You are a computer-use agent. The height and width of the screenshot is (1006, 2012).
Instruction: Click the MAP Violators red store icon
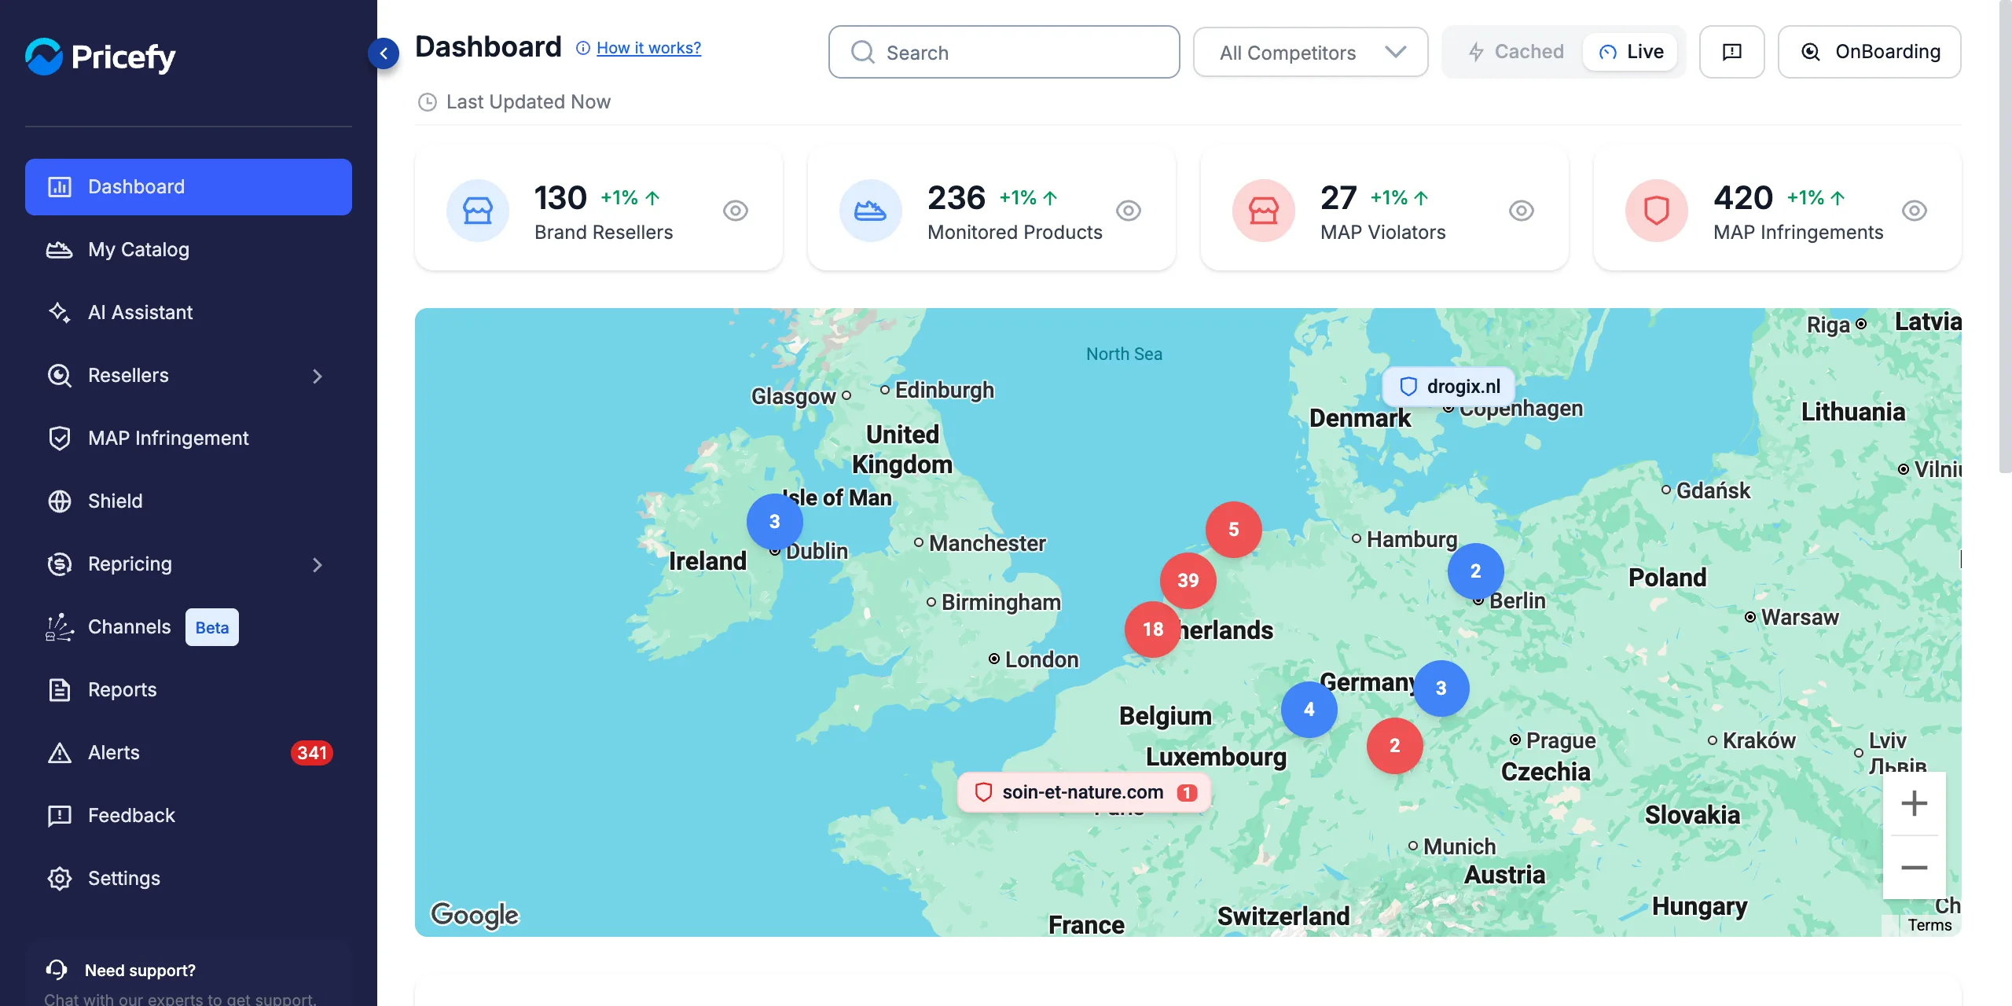tap(1264, 211)
